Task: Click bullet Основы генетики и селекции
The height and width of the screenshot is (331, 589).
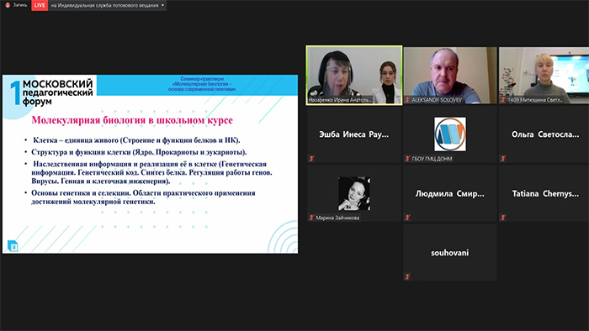Action: [143, 197]
